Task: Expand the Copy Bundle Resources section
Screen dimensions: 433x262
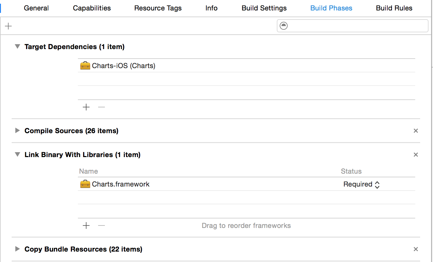Action: pos(17,249)
